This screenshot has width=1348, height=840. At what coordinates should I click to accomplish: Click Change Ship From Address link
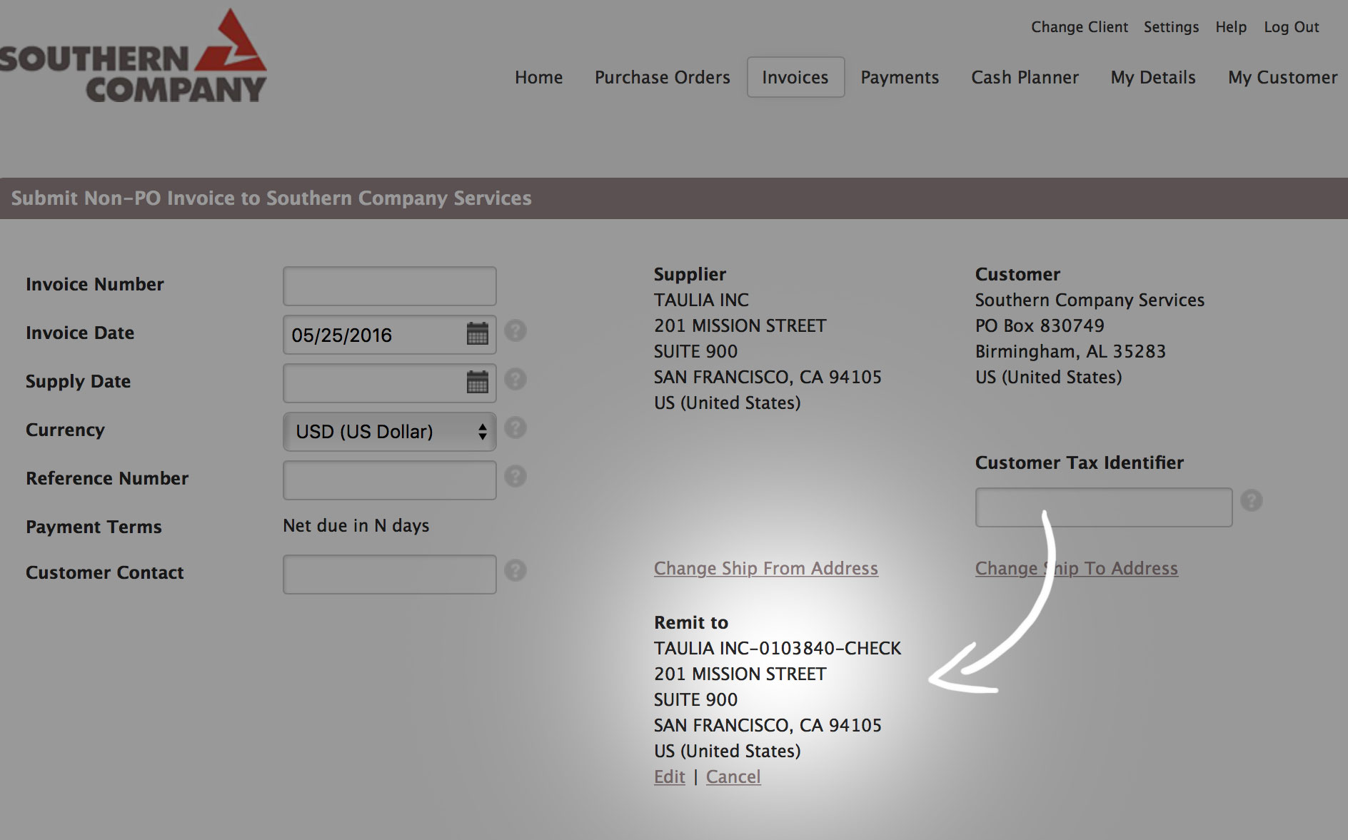pyautogui.click(x=766, y=568)
